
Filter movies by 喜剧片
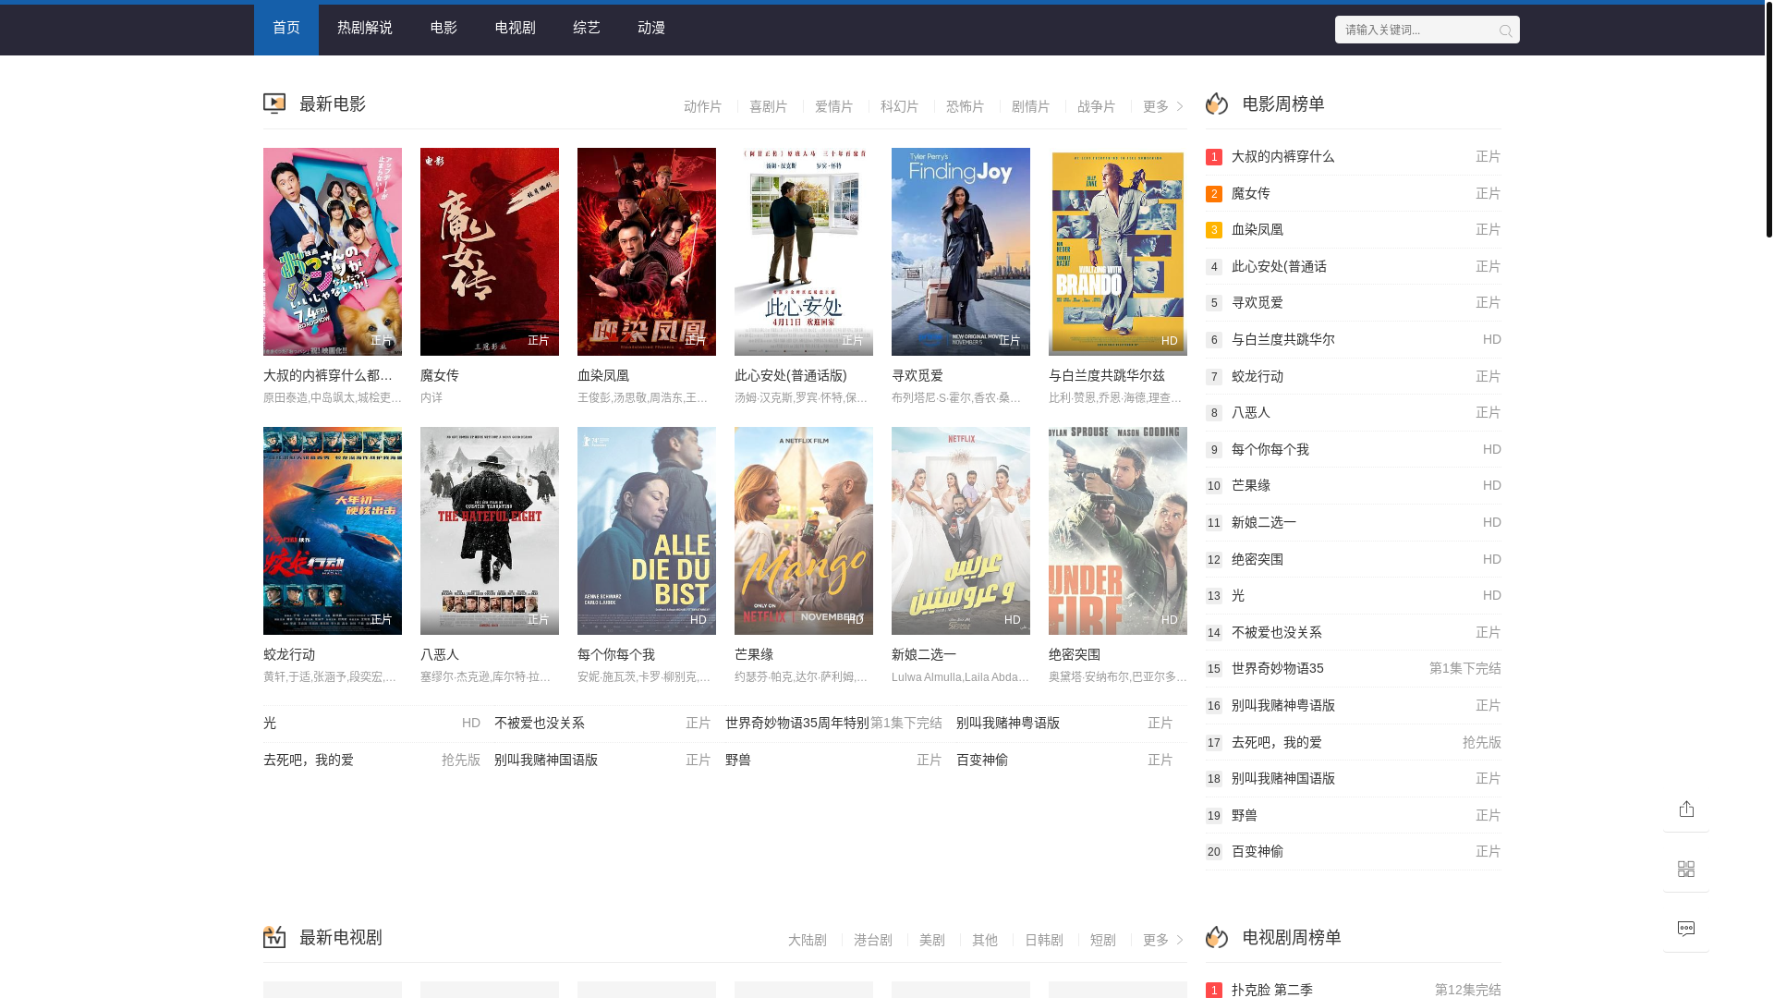coord(769,107)
